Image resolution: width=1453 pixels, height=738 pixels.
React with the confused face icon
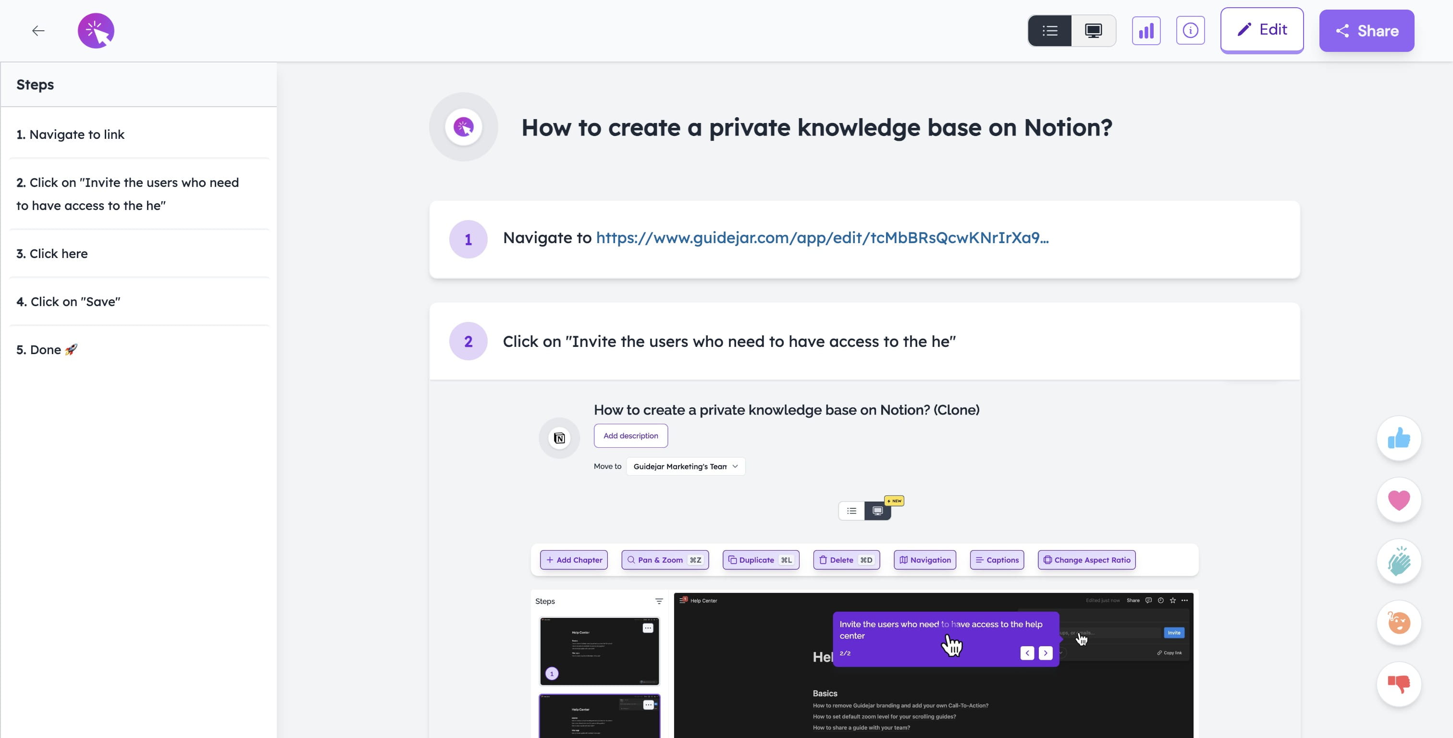[1398, 623]
